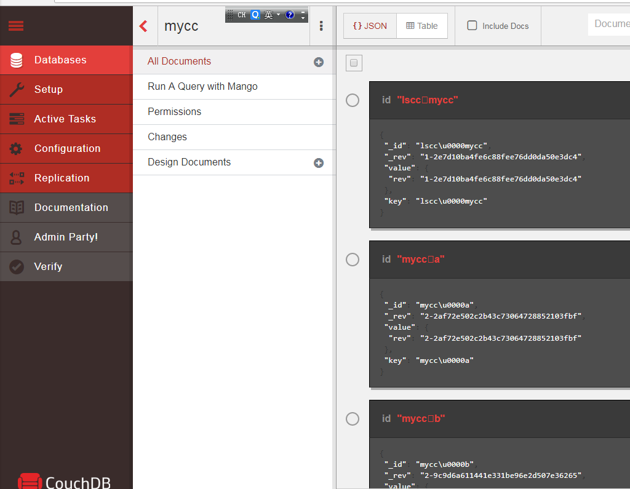Screen dimensions: 630x489
Task: Open the Active Tasks page
Action: [x=66, y=119]
